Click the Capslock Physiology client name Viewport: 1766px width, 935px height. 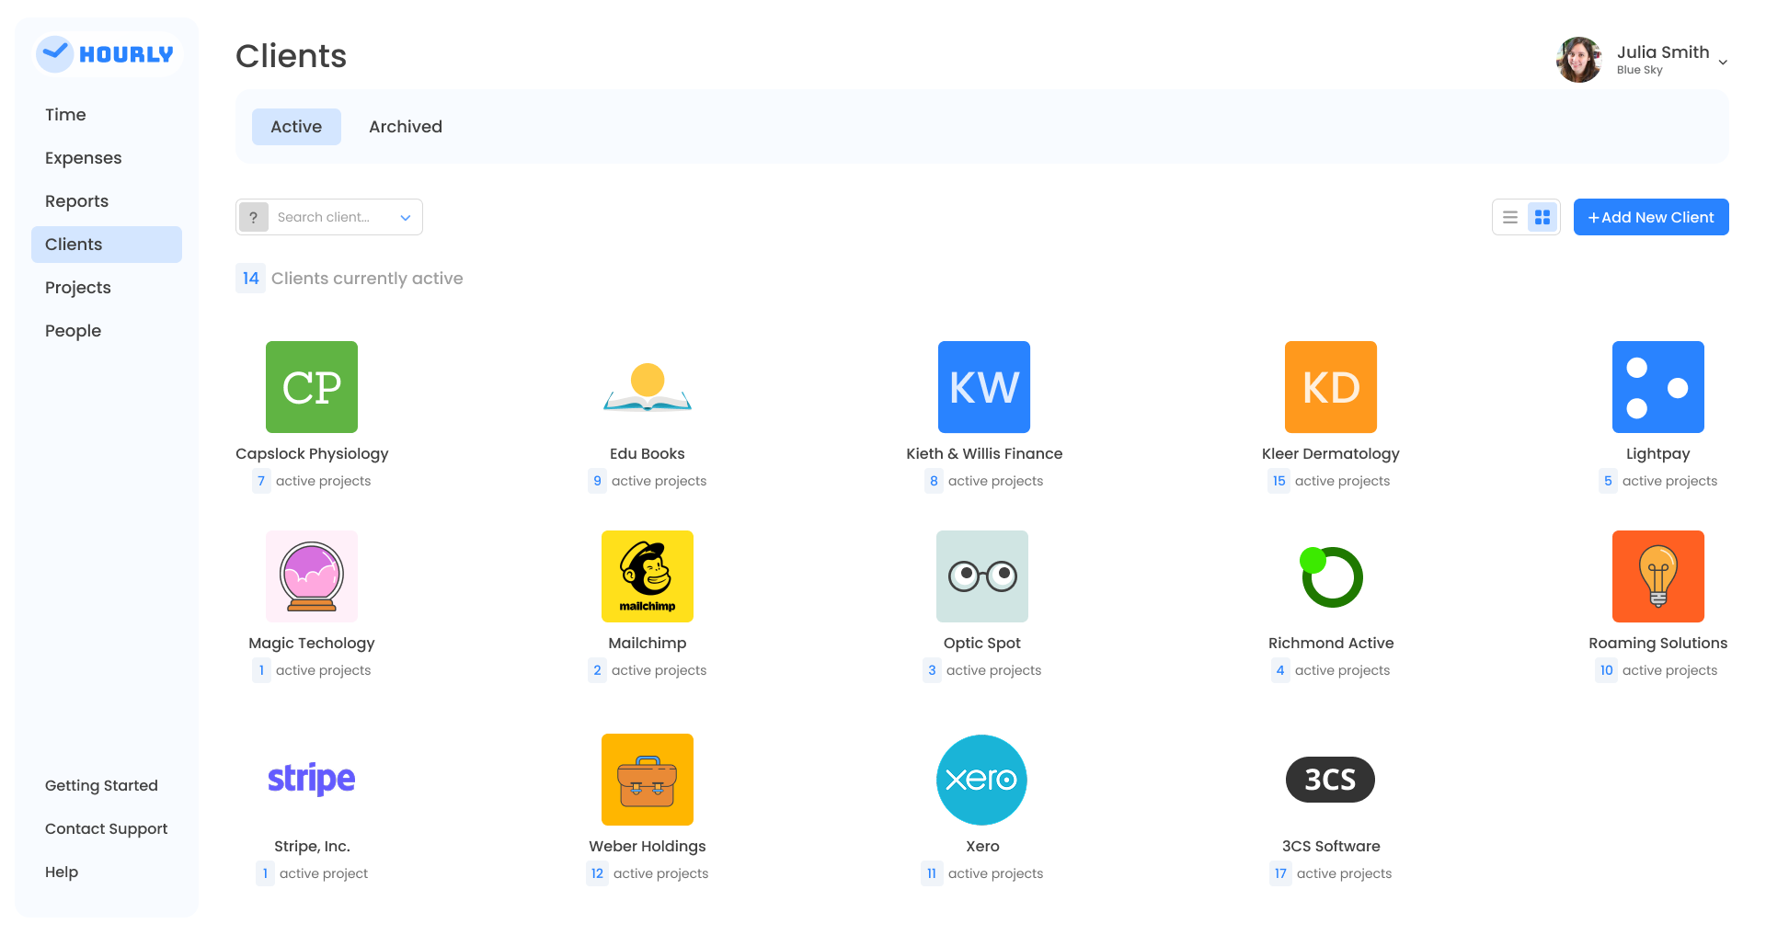[312, 454]
